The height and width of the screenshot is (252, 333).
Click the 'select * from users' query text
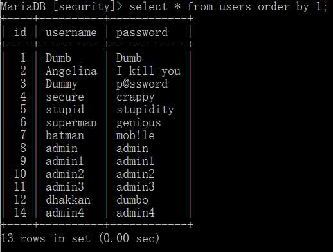coord(190,6)
